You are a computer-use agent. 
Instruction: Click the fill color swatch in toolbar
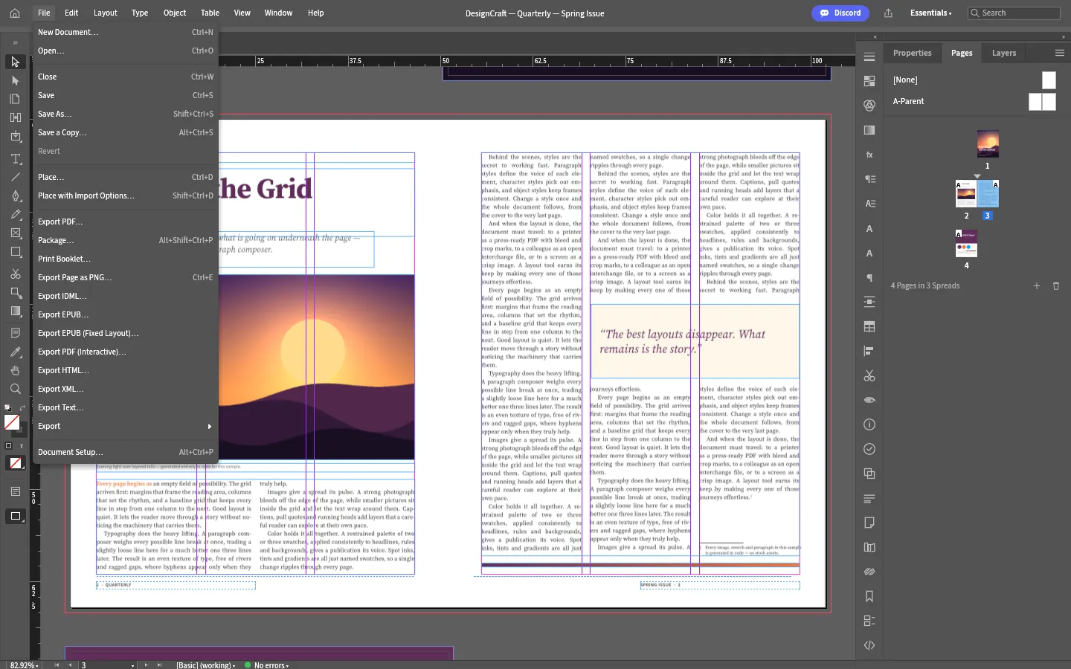(12, 422)
